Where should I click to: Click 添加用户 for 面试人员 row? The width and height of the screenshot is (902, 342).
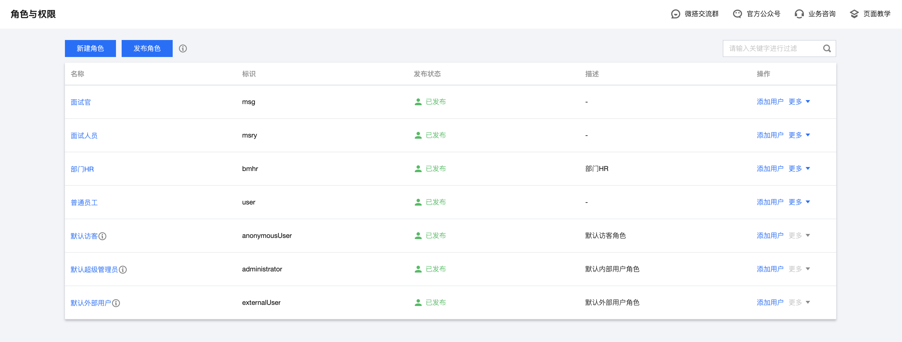[x=770, y=136]
